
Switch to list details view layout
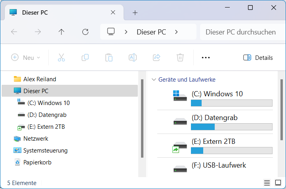[x=267, y=183]
